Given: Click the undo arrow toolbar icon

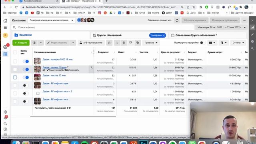Looking at the screenshot, I should pos(117,43).
